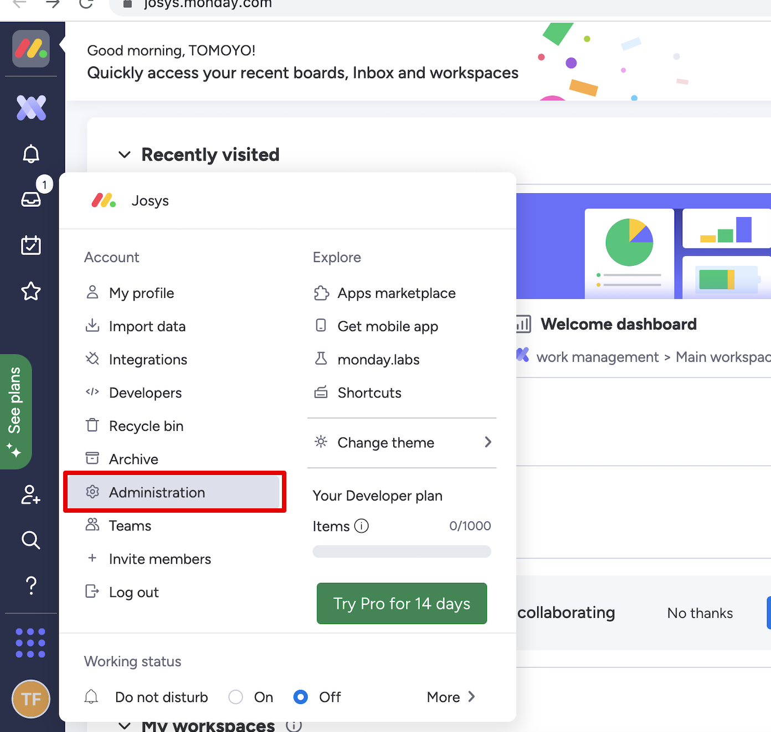Image resolution: width=771 pixels, height=732 pixels.
Task: Open the search magnifier in sidebar
Action: pos(31,540)
